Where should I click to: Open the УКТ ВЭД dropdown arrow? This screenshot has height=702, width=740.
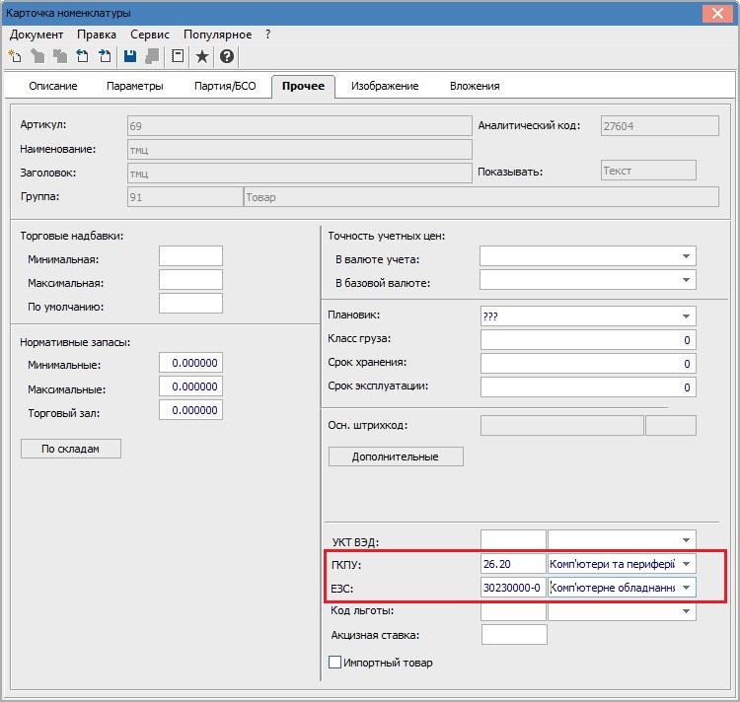[686, 540]
